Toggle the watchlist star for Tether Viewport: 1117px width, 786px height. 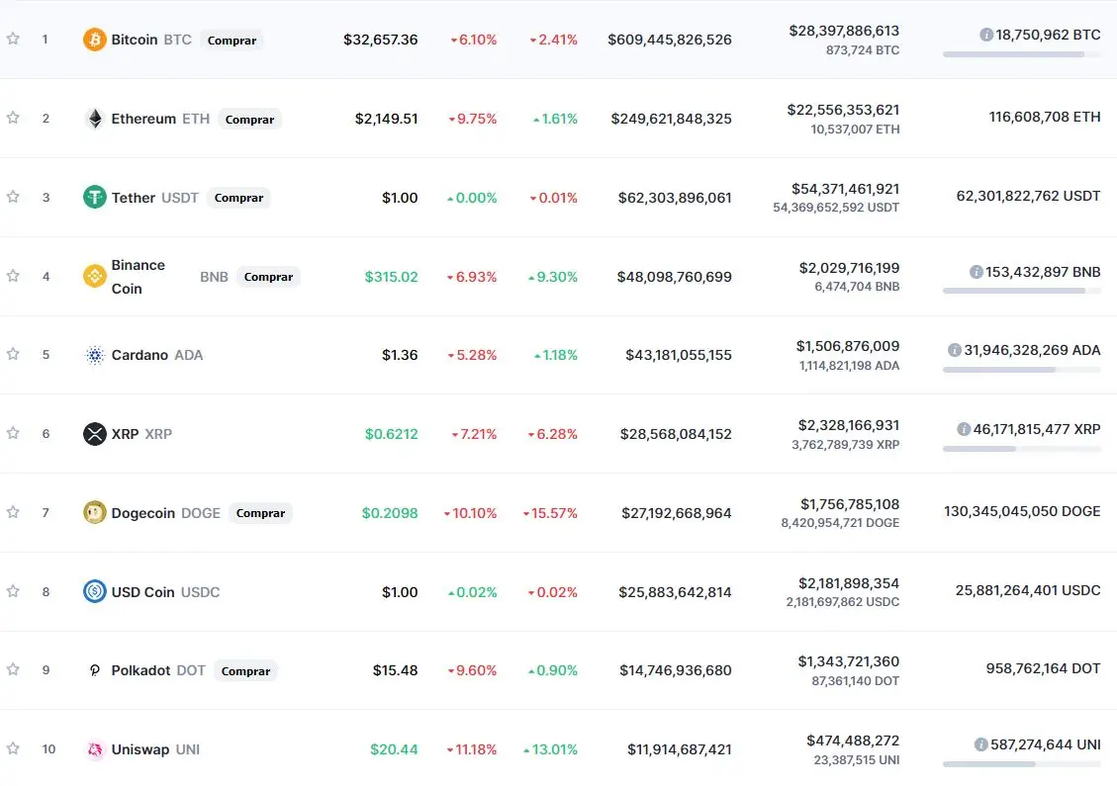[13, 197]
